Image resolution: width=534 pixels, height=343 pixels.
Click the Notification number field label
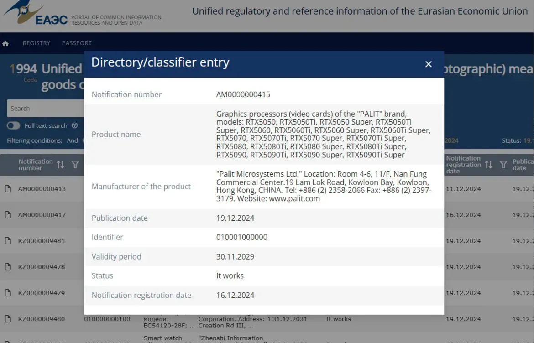pyautogui.click(x=127, y=94)
